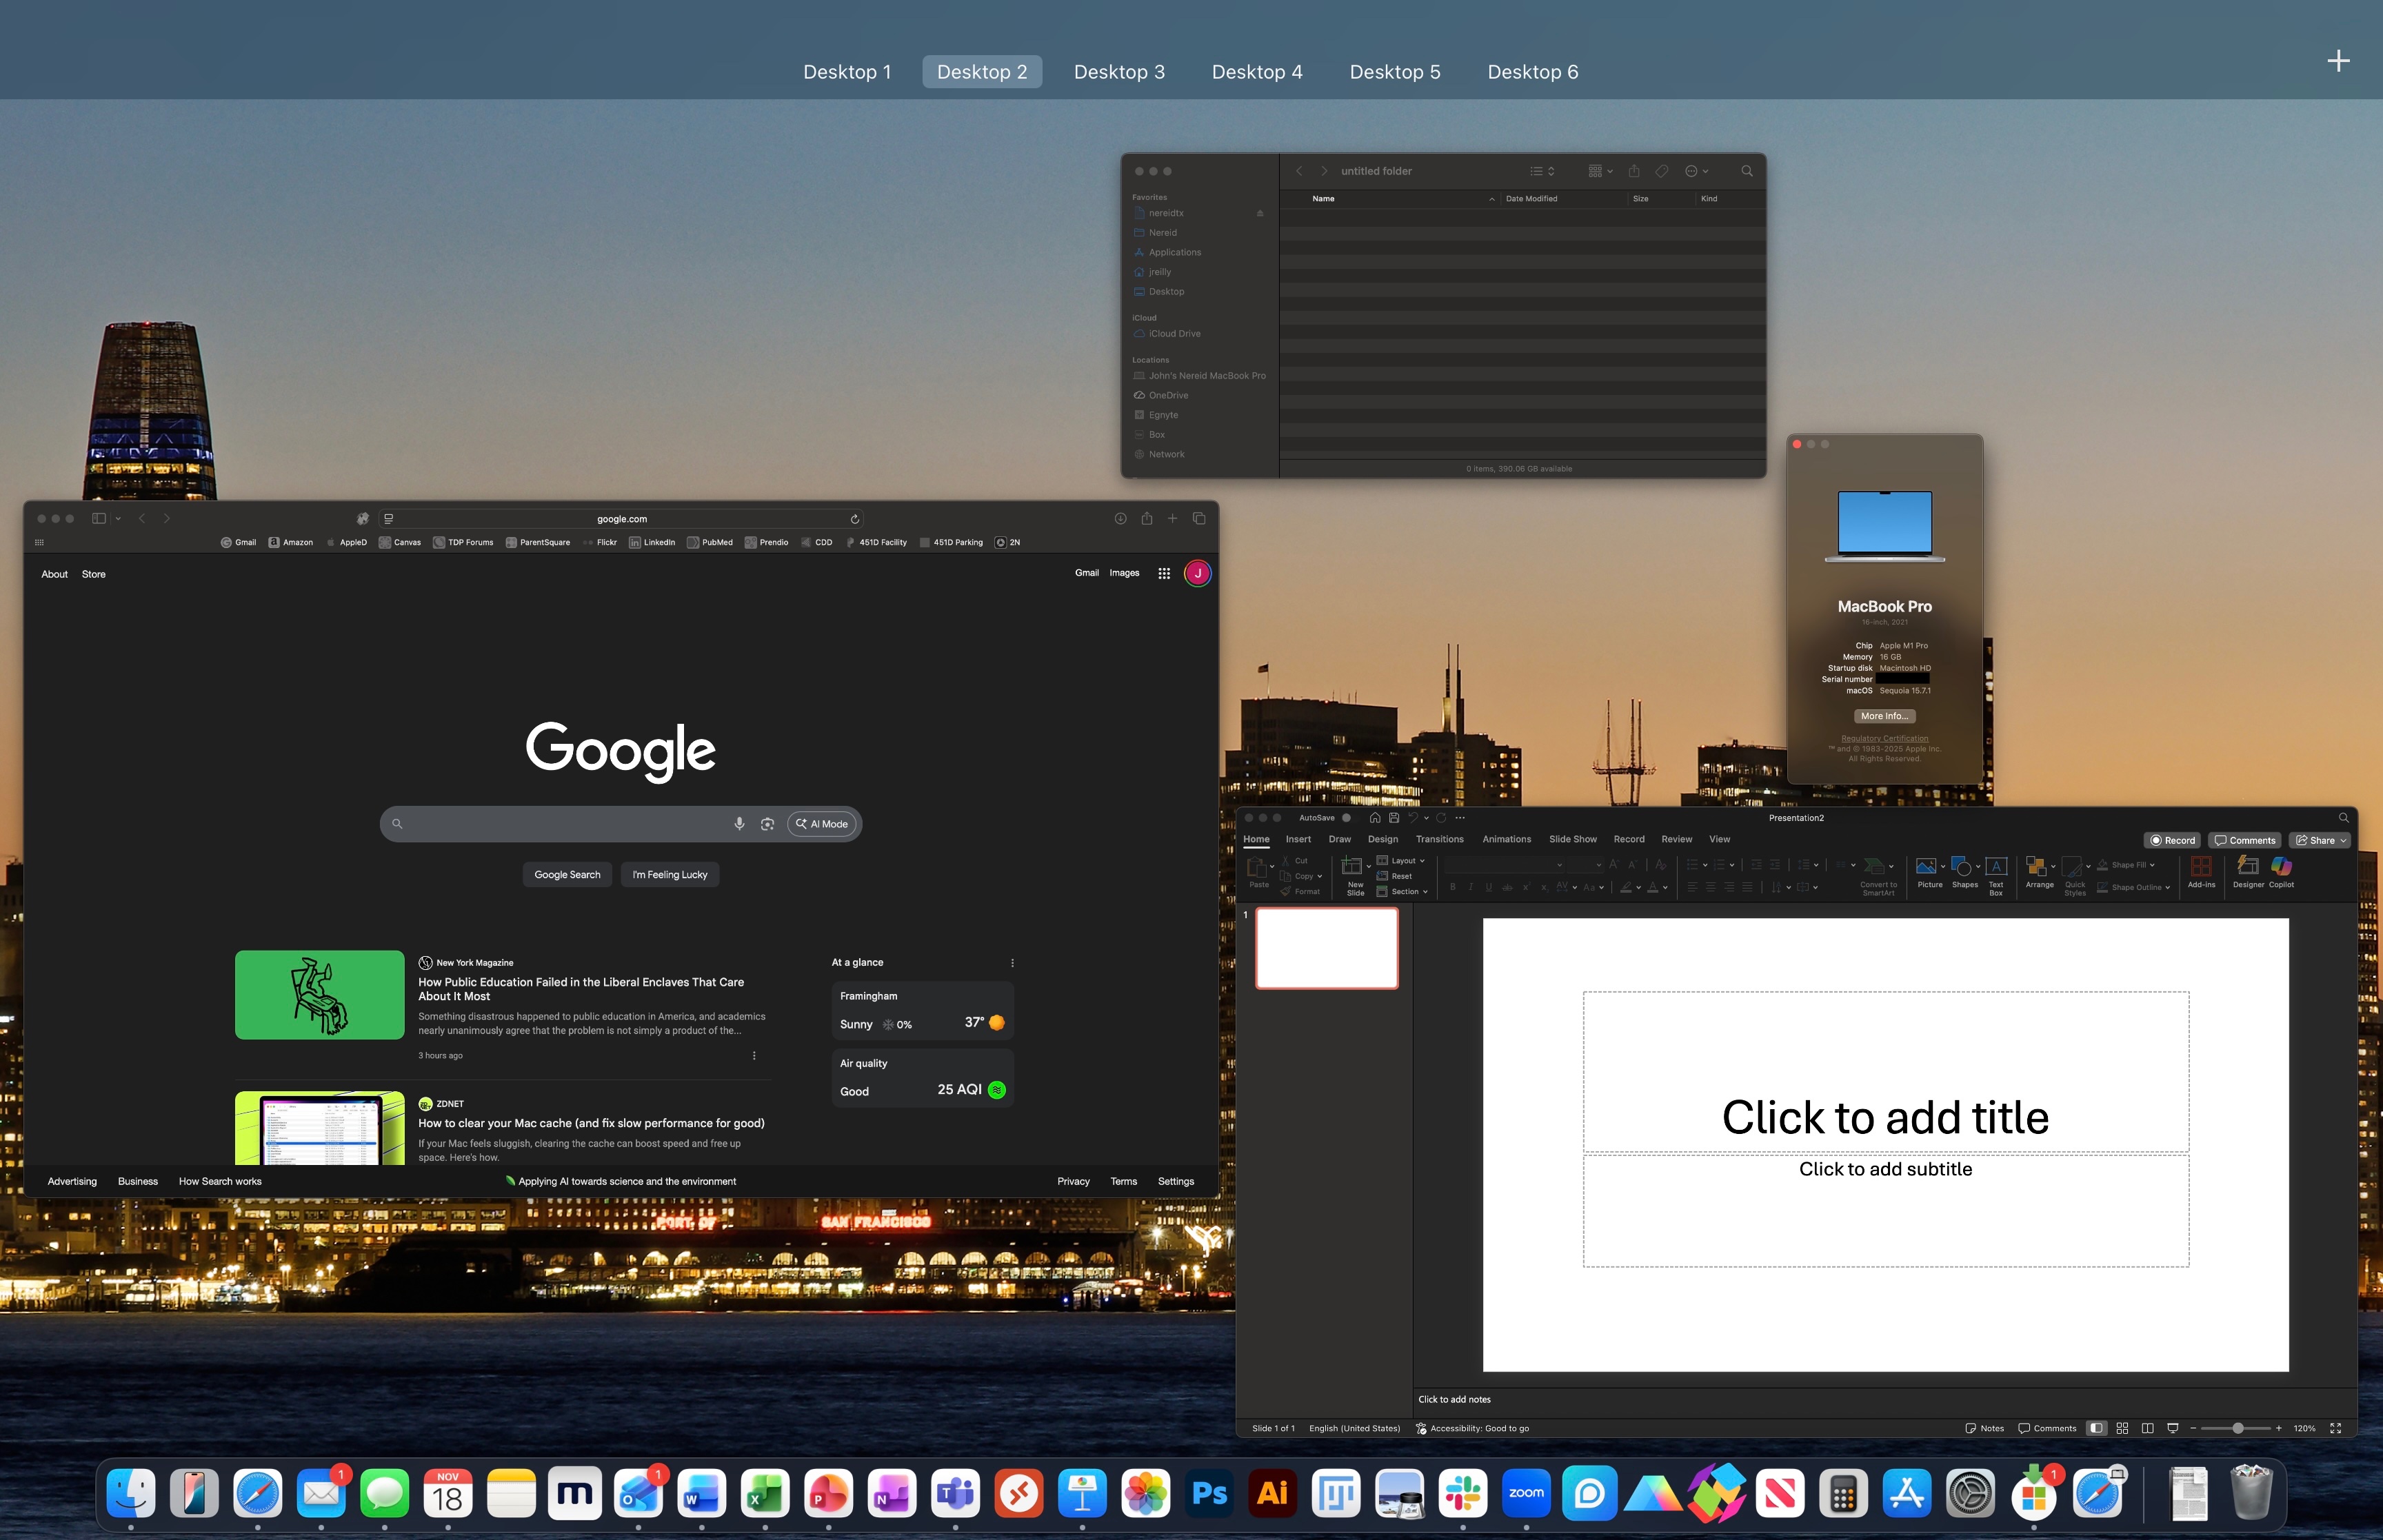Click the More Info... button
Screen dimensions: 2383x1540
[x=1884, y=716]
